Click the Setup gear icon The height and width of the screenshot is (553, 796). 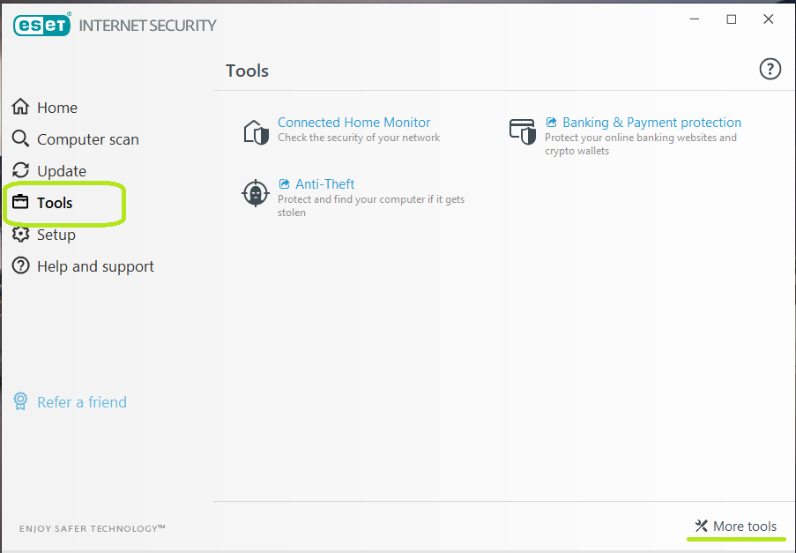(x=20, y=235)
